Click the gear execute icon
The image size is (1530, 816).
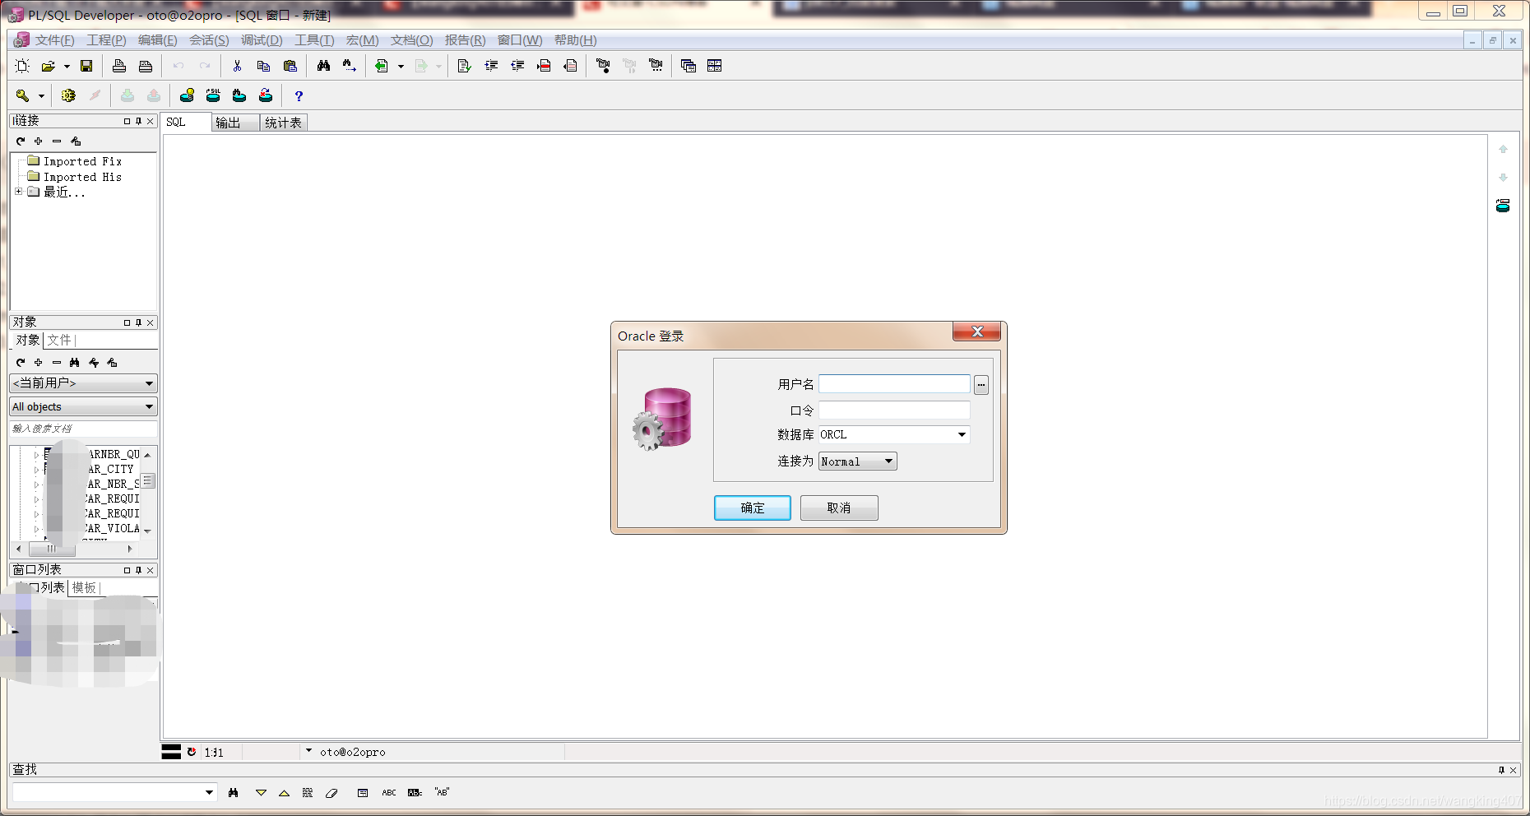click(68, 95)
